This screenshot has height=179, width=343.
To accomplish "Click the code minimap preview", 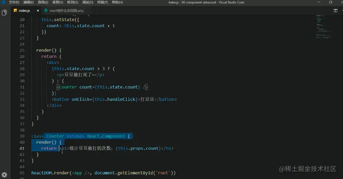I will coord(324,26).
